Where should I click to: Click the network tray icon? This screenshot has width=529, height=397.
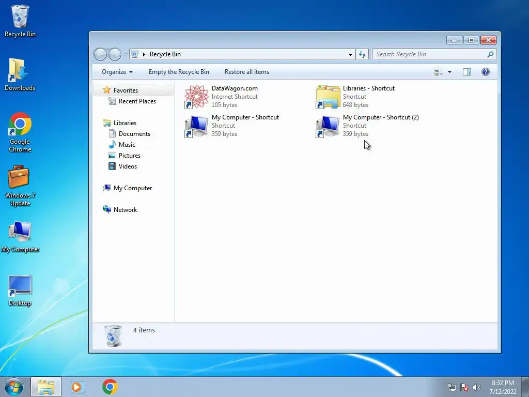tap(452, 387)
